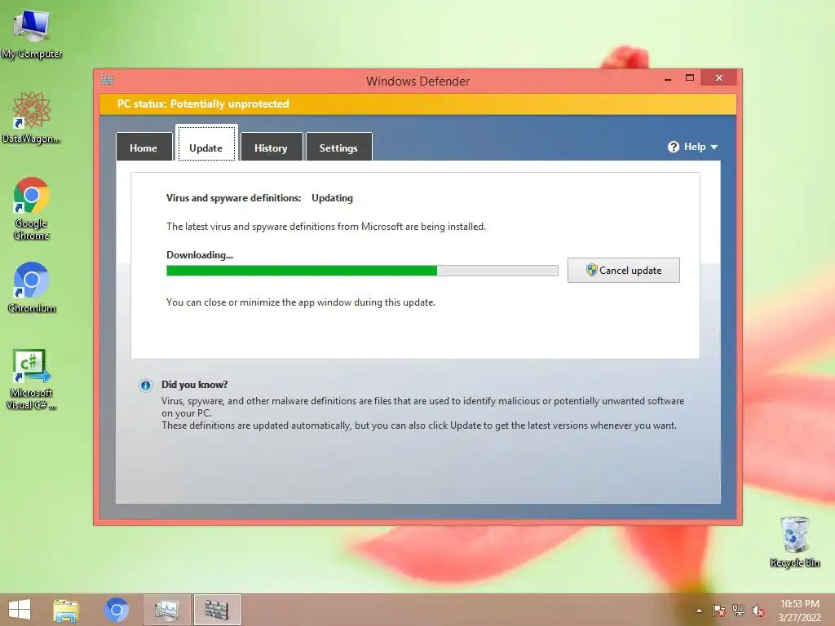
Task: Select the Recycle Bin icon
Action: 794,541
